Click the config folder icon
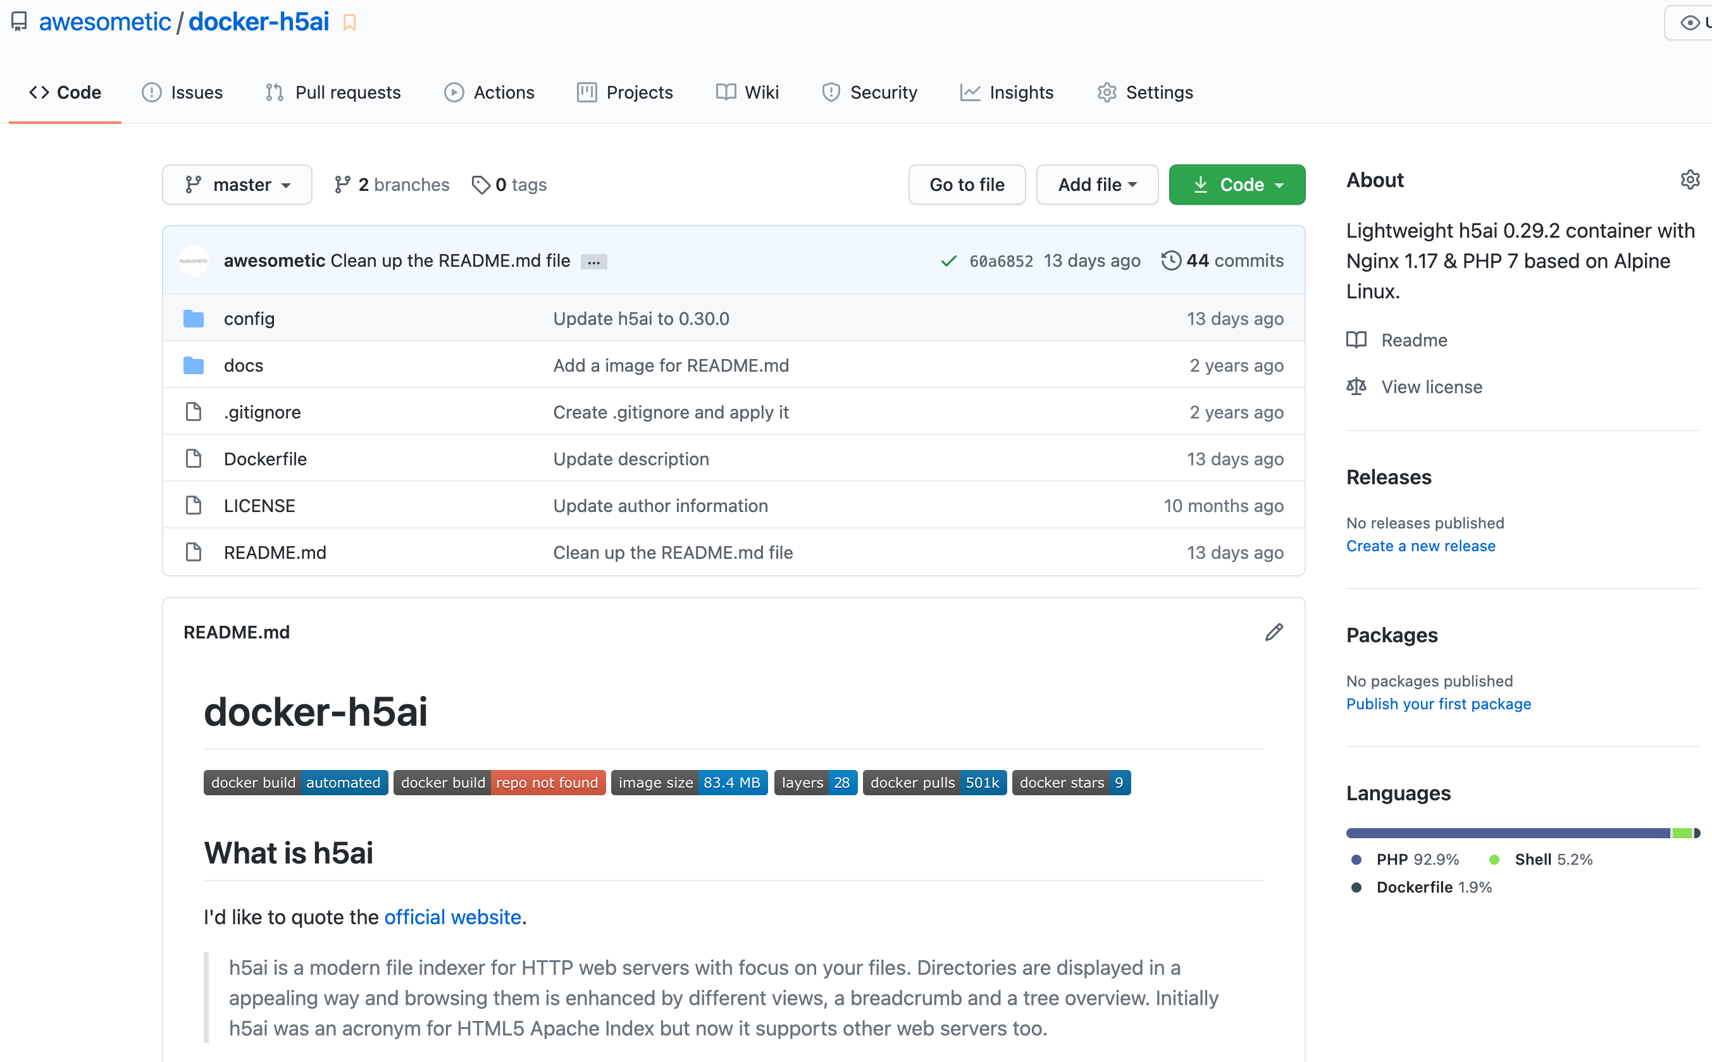The height and width of the screenshot is (1062, 1712). 193,319
